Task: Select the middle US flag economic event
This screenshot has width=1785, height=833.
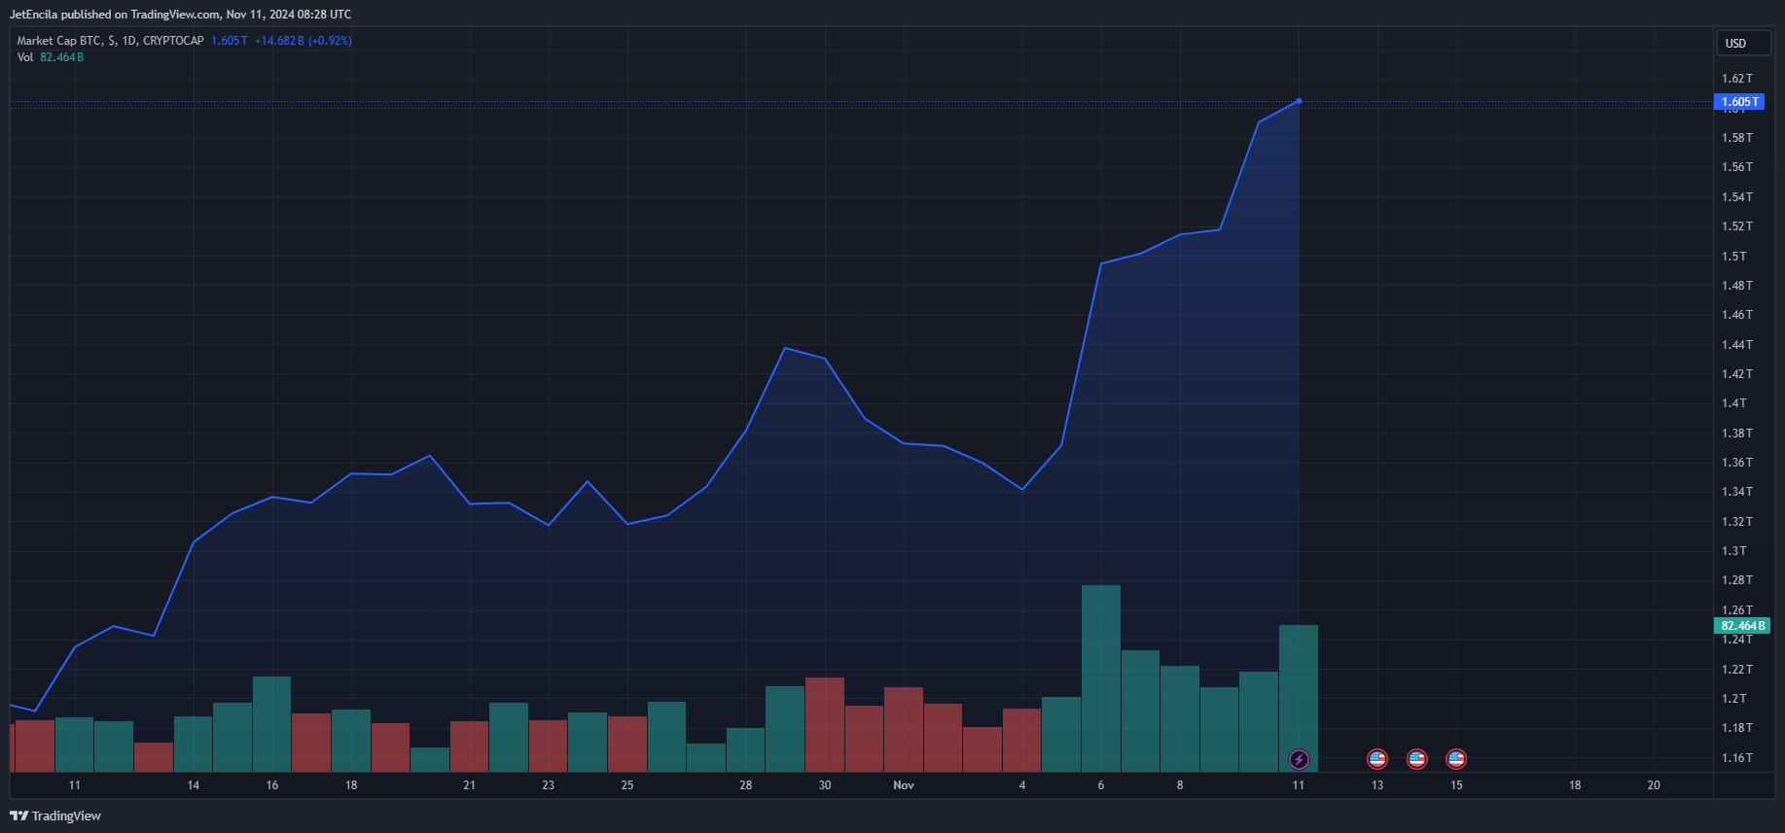Action: 1416,759
